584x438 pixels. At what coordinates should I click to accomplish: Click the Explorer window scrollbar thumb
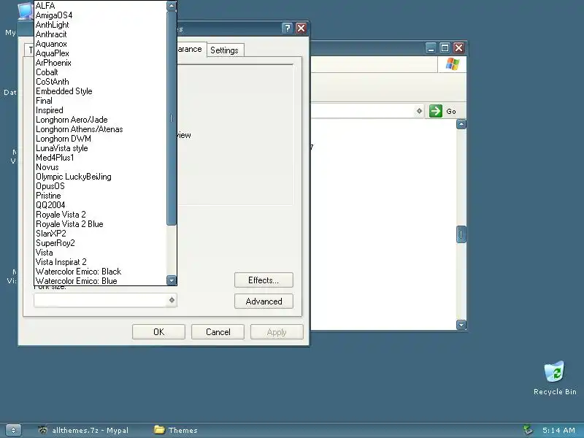pos(461,234)
